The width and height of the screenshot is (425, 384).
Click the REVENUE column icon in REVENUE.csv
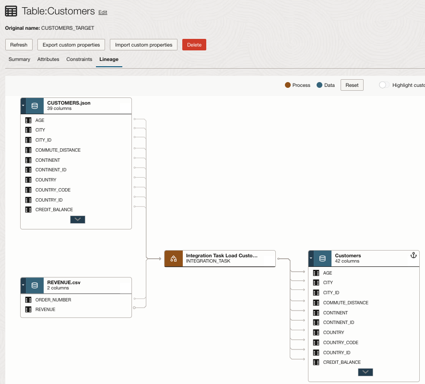pyautogui.click(x=28, y=310)
